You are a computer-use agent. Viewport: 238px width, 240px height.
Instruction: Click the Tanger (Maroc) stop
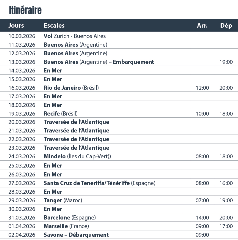click(x=63, y=200)
